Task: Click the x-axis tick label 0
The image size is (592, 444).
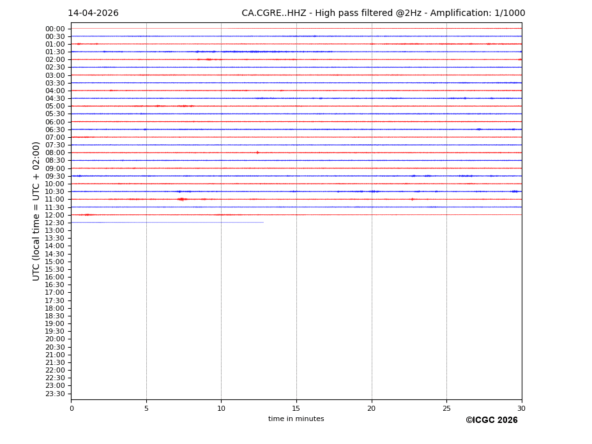Action: 72,408
